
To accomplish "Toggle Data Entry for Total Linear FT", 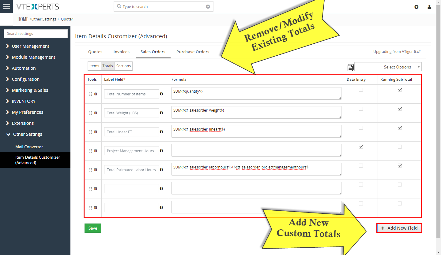I will click(x=361, y=128).
